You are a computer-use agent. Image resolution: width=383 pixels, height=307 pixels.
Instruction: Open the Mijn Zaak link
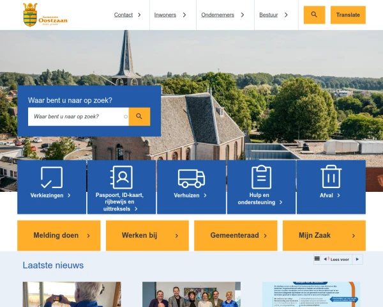click(x=324, y=235)
